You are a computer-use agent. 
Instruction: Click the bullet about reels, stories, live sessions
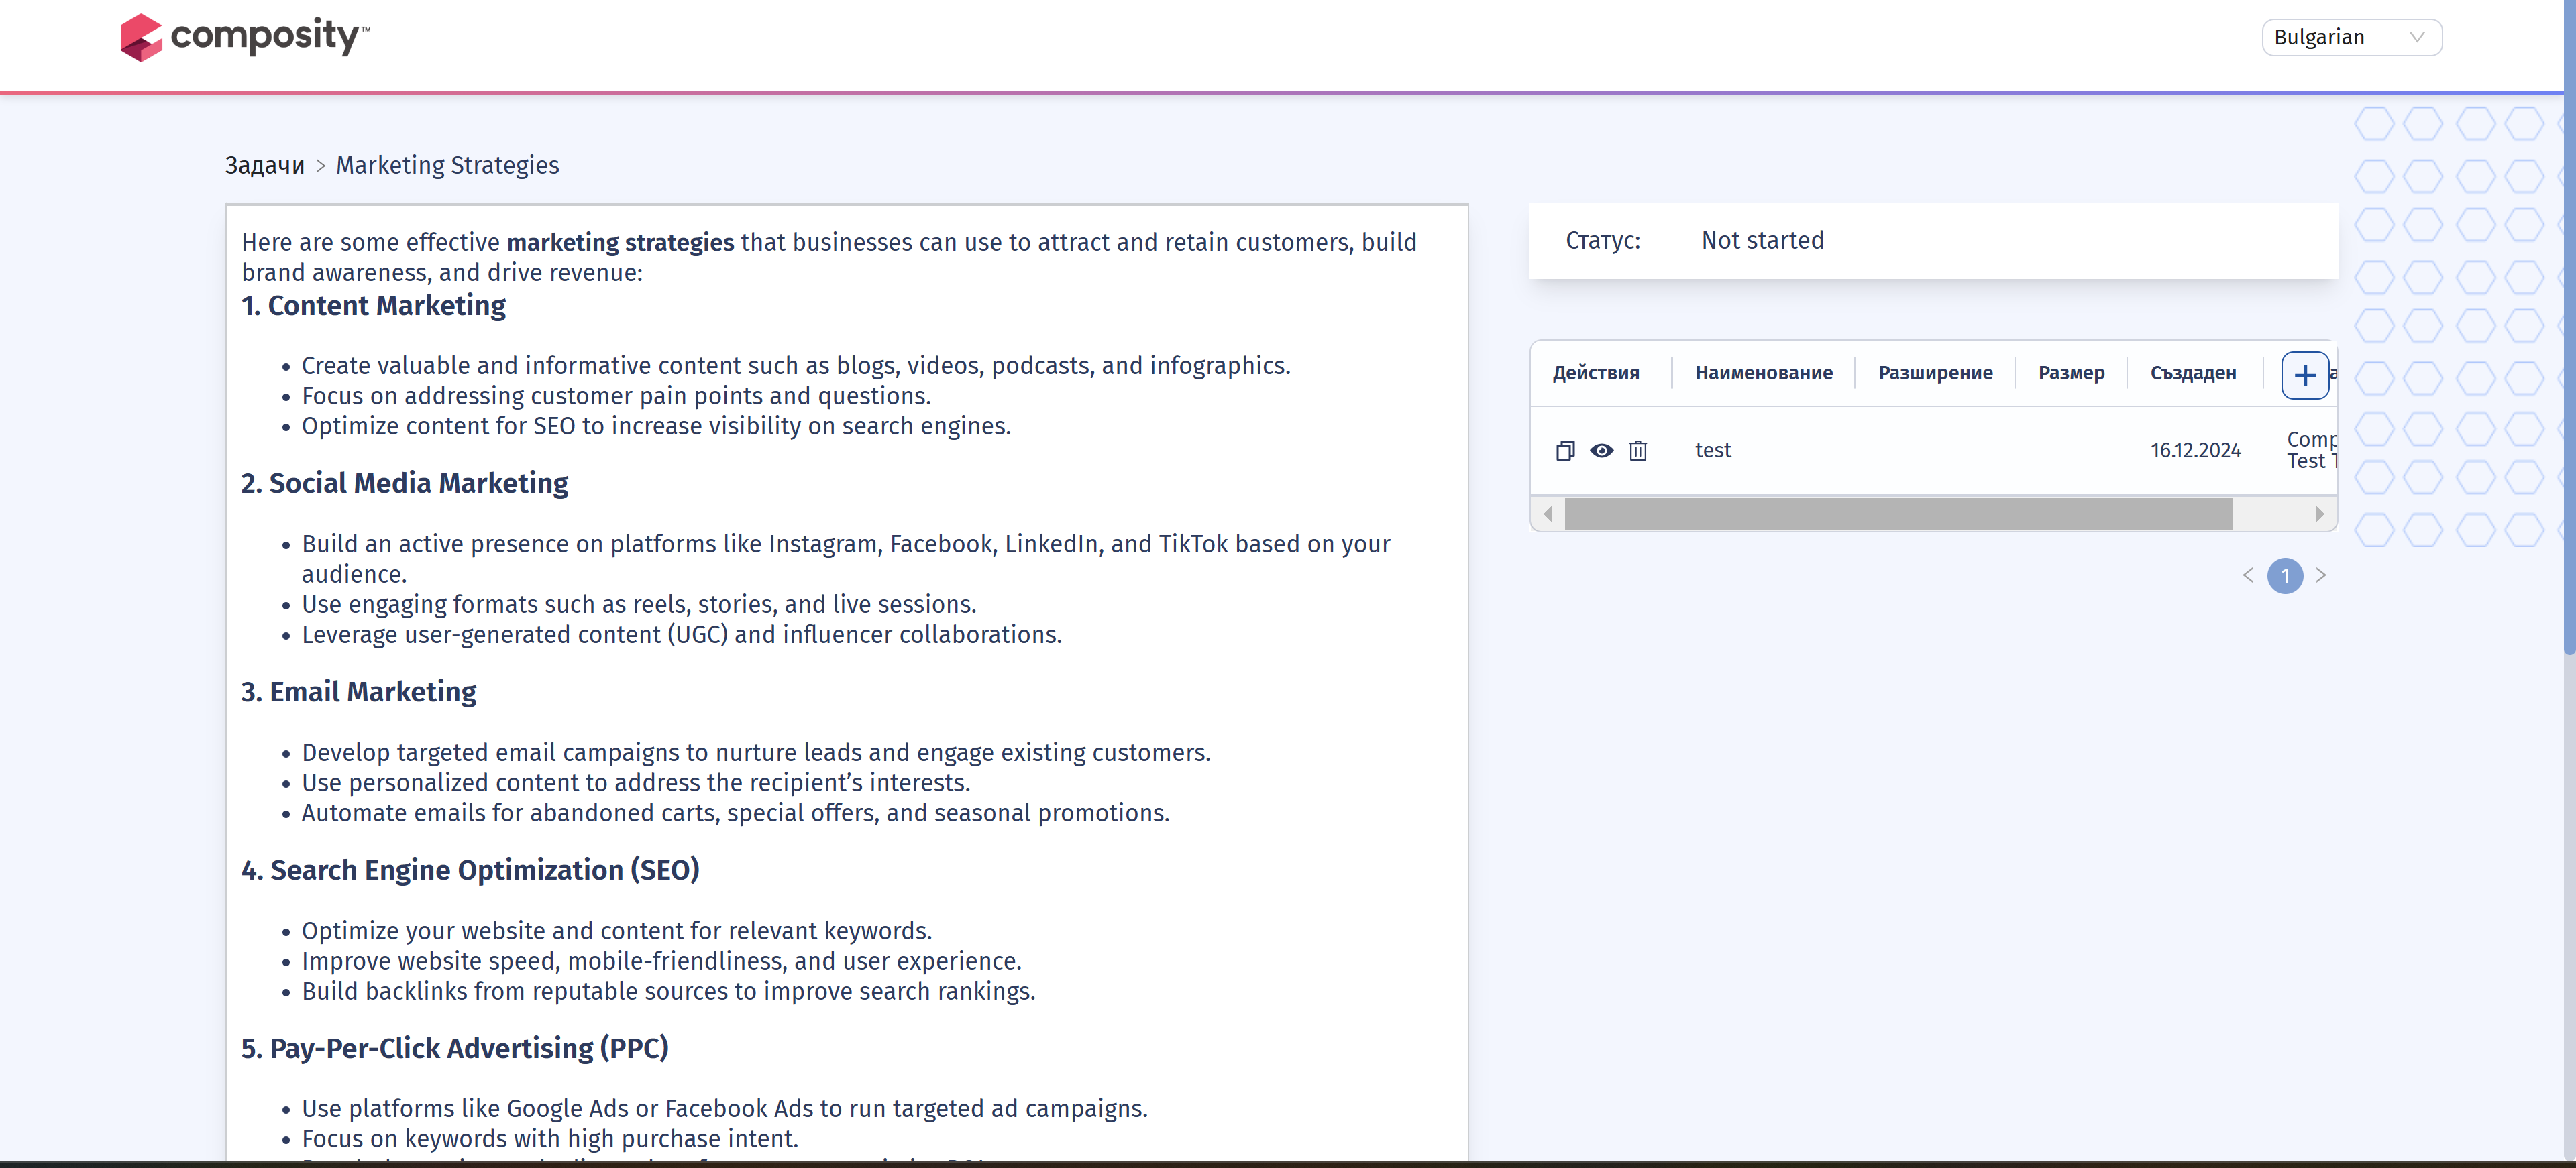[639, 605]
